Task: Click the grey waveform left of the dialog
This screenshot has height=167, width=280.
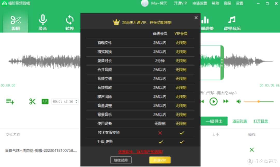Action: click(44, 61)
